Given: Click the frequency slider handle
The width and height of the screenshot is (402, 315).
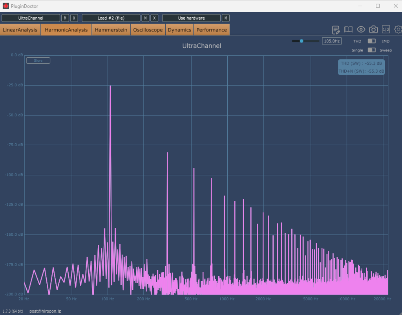Looking at the screenshot, I should 301,41.
